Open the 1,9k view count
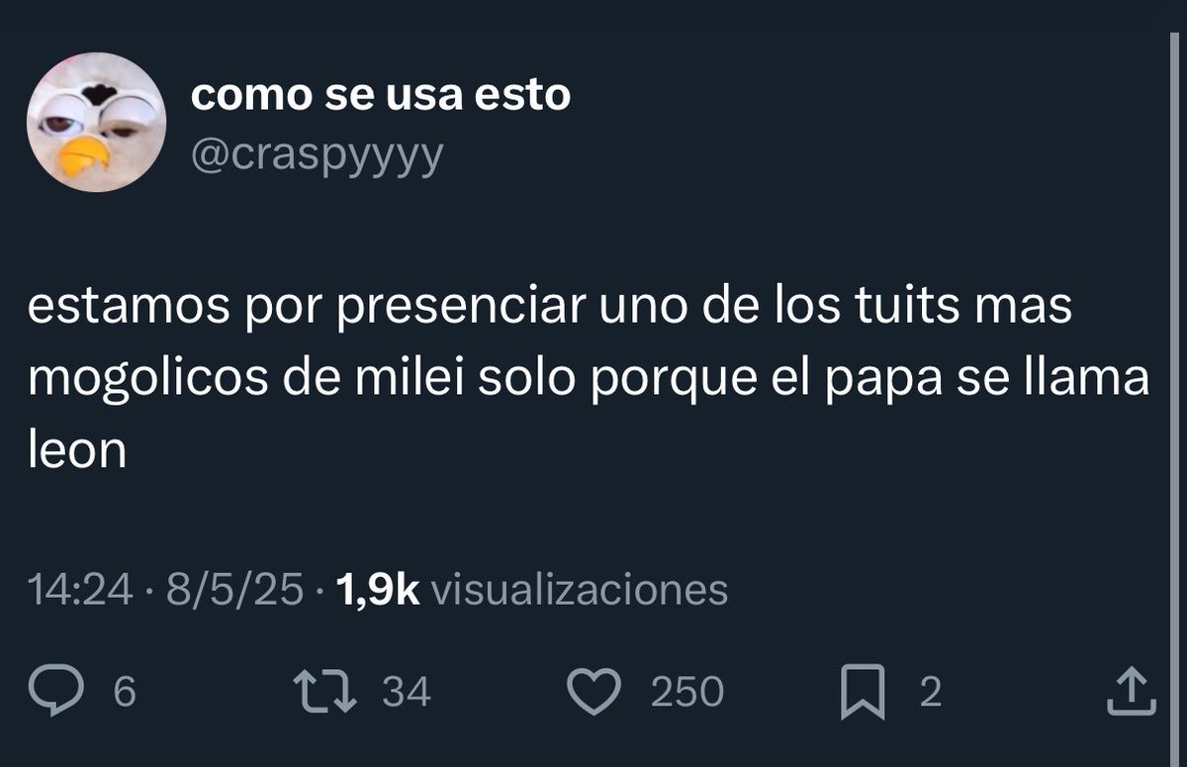Screen dimensions: 1187x767 (379, 591)
